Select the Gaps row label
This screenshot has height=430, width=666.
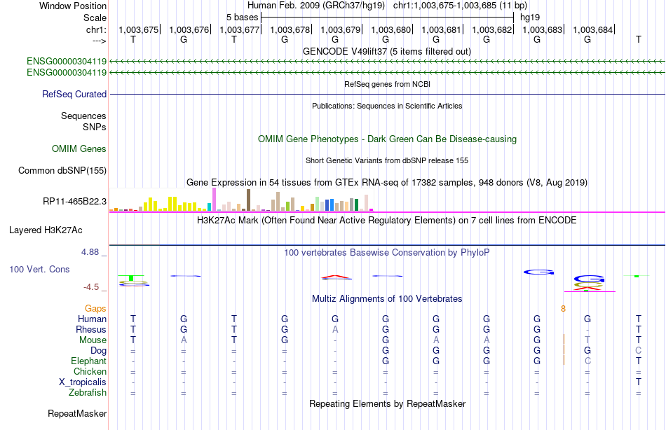click(95, 309)
